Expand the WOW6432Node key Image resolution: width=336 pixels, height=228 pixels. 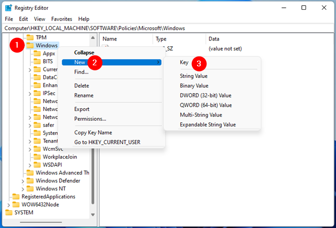[8, 205]
